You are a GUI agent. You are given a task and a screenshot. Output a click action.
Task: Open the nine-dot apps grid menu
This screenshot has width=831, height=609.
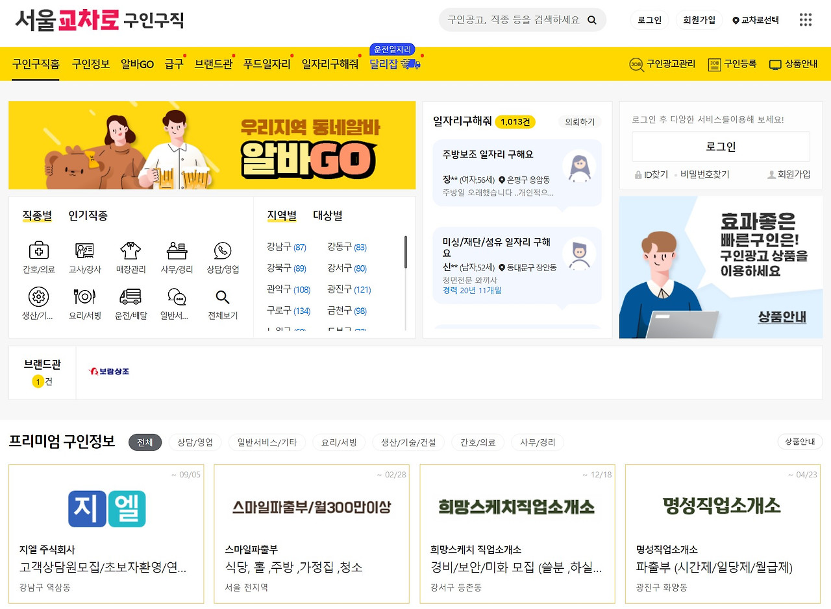[806, 20]
